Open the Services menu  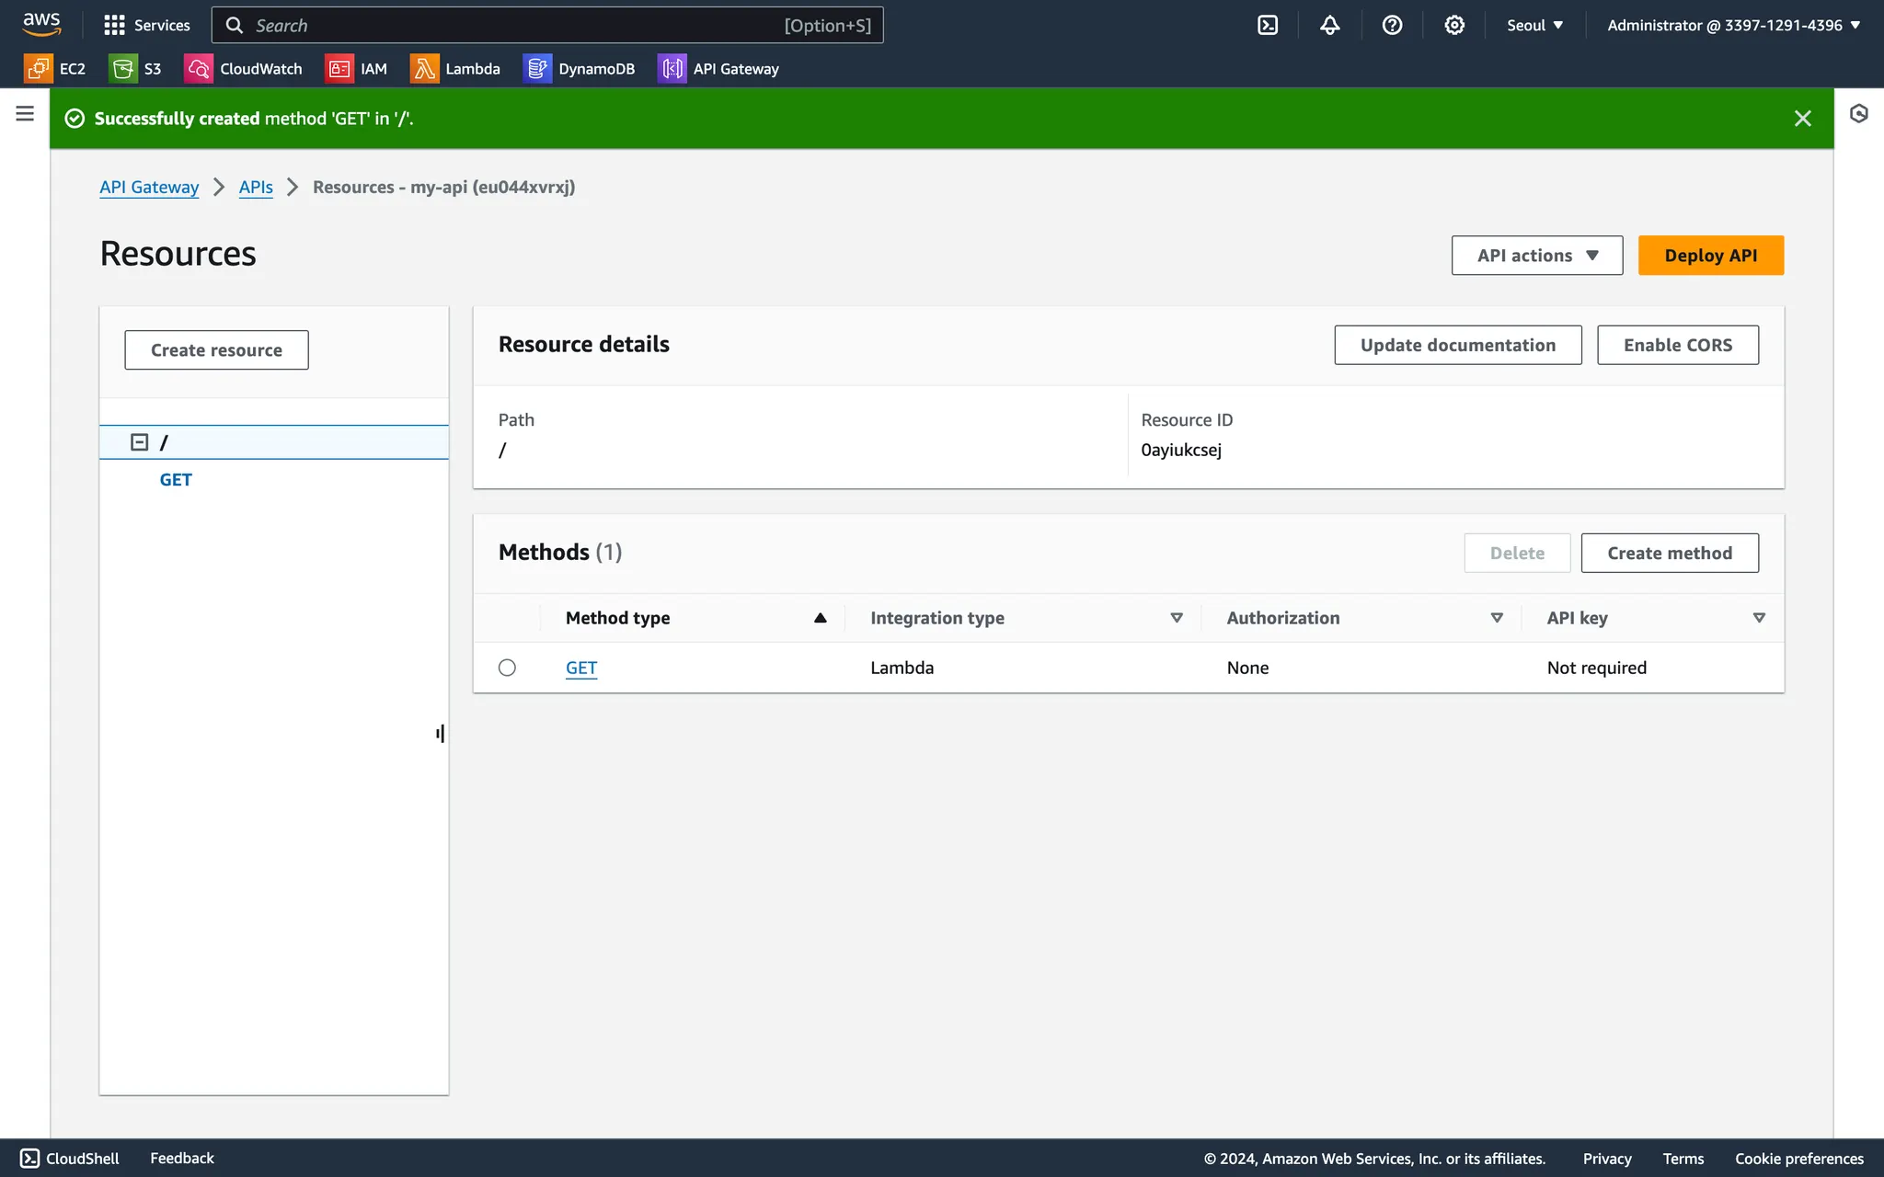(147, 26)
